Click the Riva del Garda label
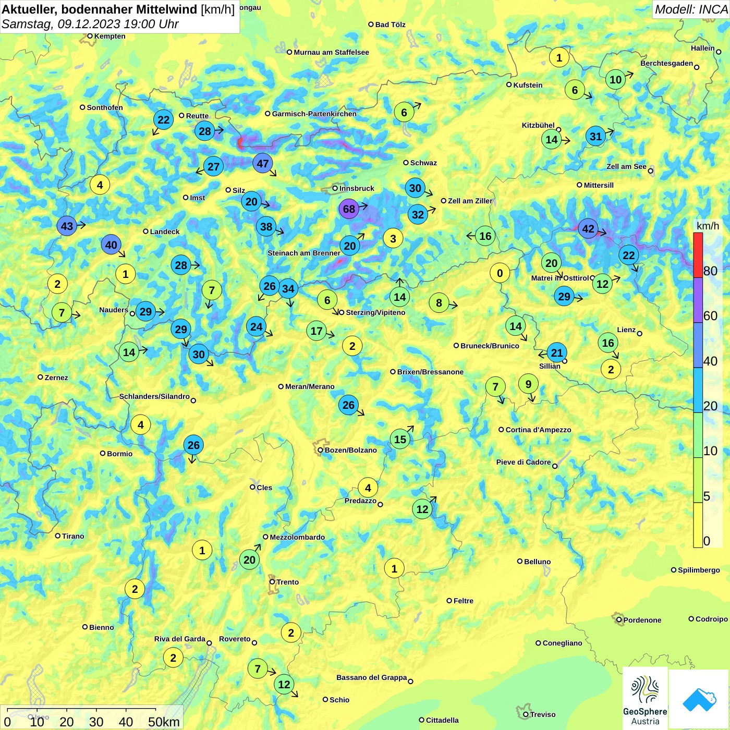 pyautogui.click(x=180, y=639)
